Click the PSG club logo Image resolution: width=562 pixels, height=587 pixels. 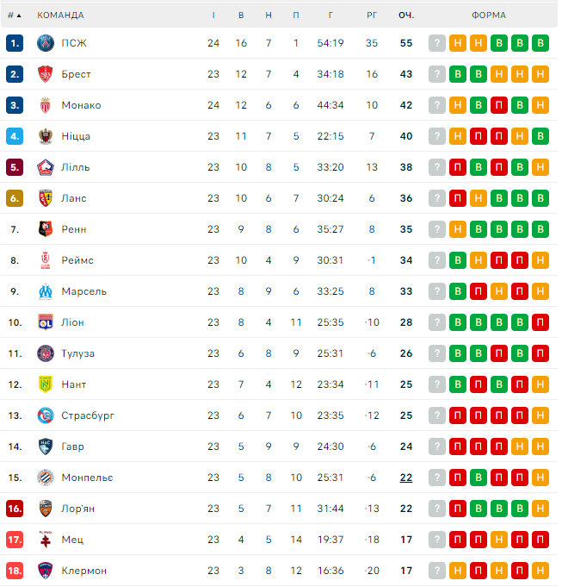tap(46, 43)
